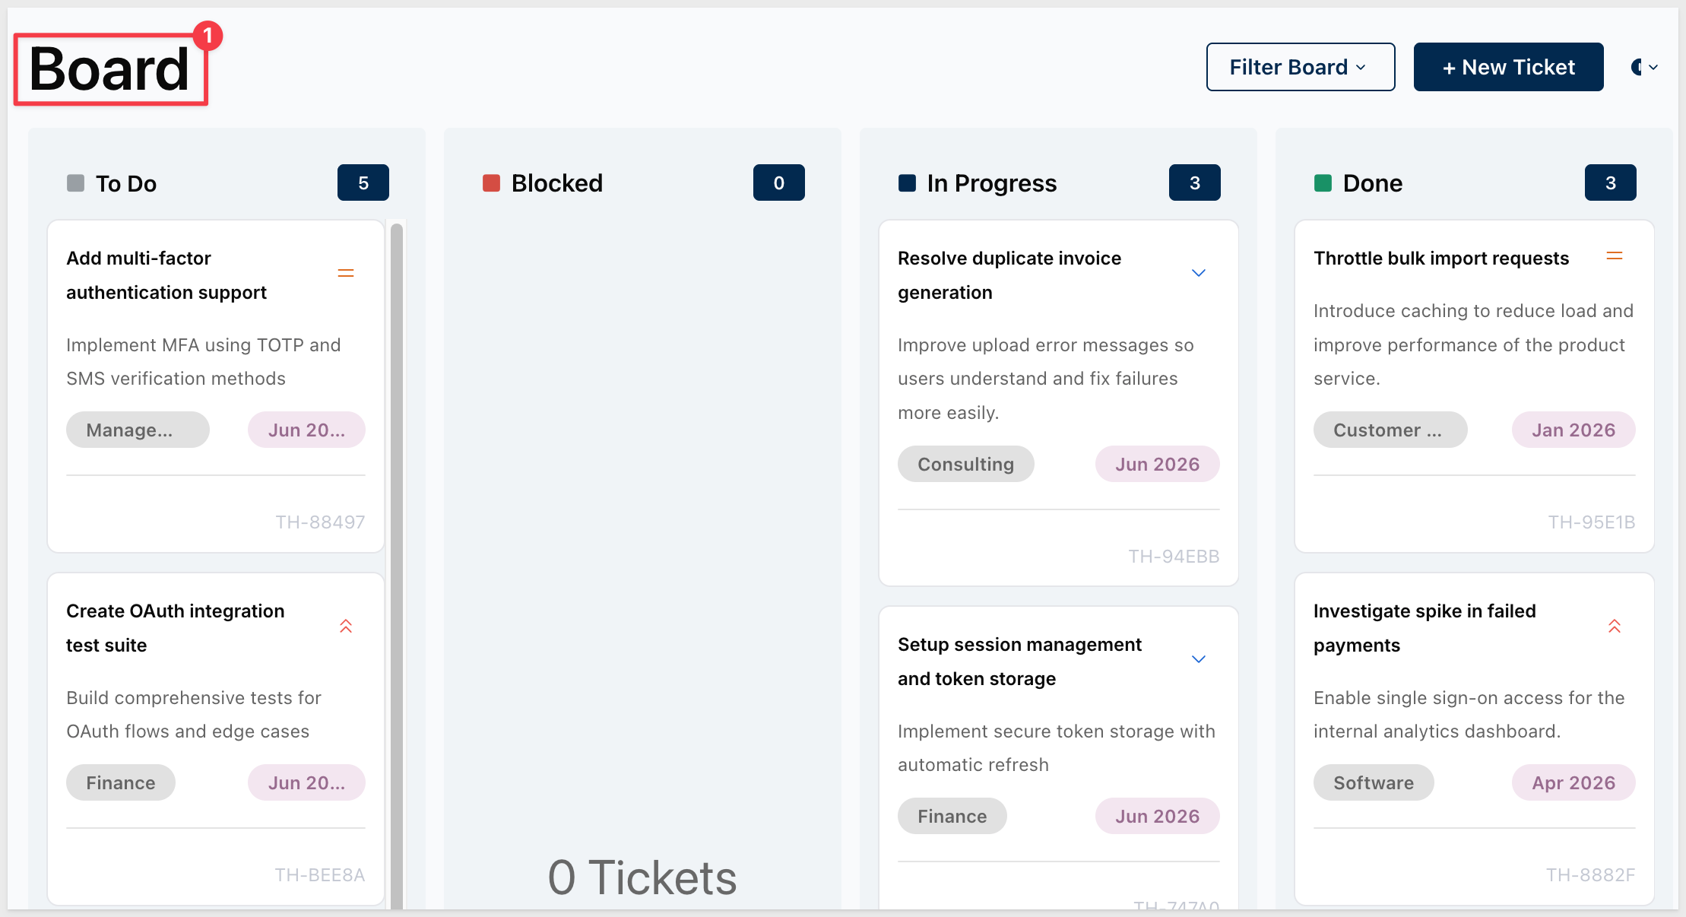Click the To Do column scrollbar
The height and width of the screenshot is (917, 1686).
point(397,563)
